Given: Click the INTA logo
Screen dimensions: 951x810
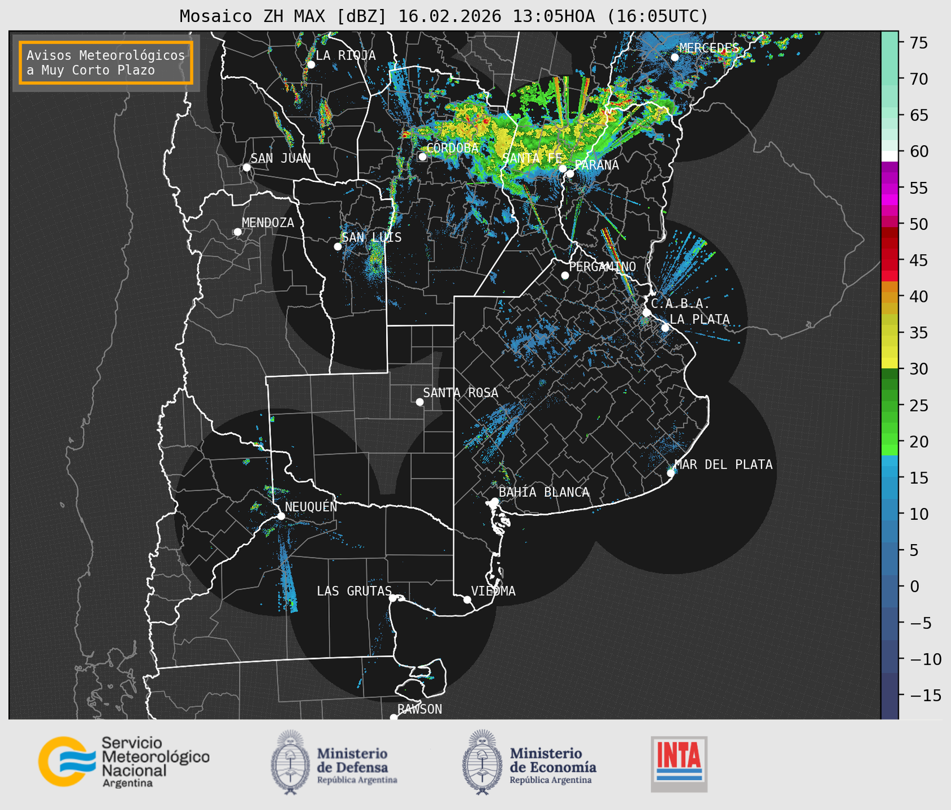Looking at the screenshot, I should 679,764.
